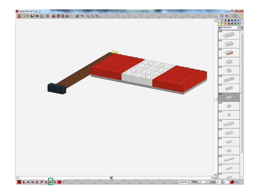Image resolution: width=259 pixels, height=194 pixels.
Task: Select block 3010 thumbnail
Action: tap(229, 88)
